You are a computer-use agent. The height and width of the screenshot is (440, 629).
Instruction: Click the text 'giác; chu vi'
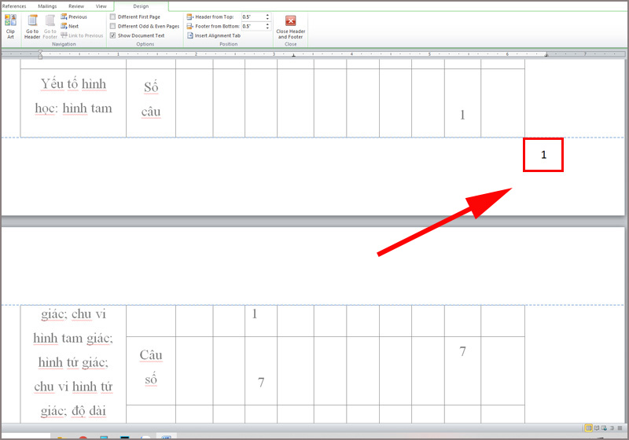coord(73,314)
